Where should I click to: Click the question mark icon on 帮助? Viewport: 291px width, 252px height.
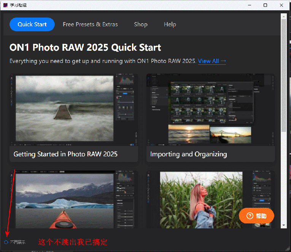(x=250, y=216)
